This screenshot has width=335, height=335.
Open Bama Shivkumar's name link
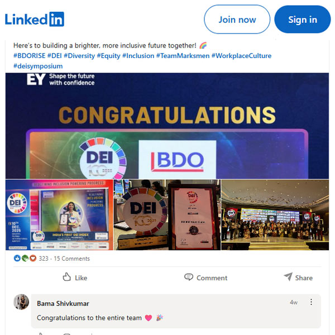coord(63,303)
